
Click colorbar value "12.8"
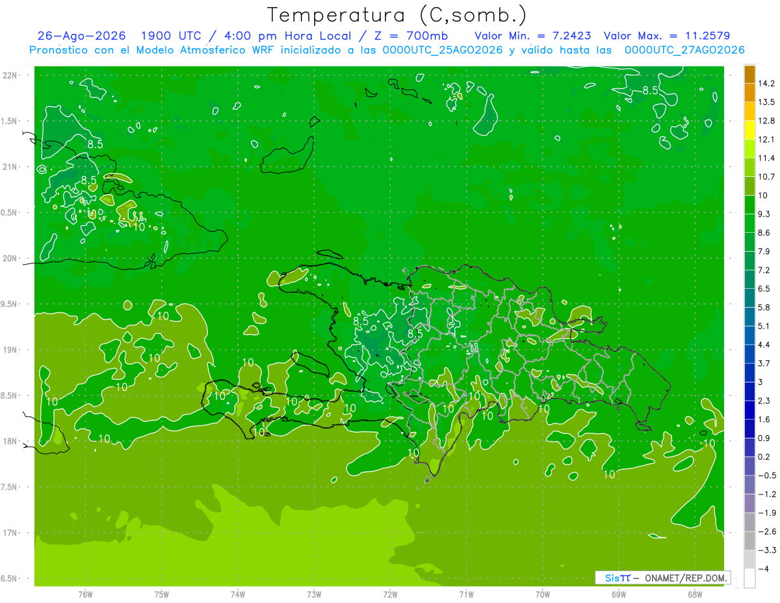point(766,121)
